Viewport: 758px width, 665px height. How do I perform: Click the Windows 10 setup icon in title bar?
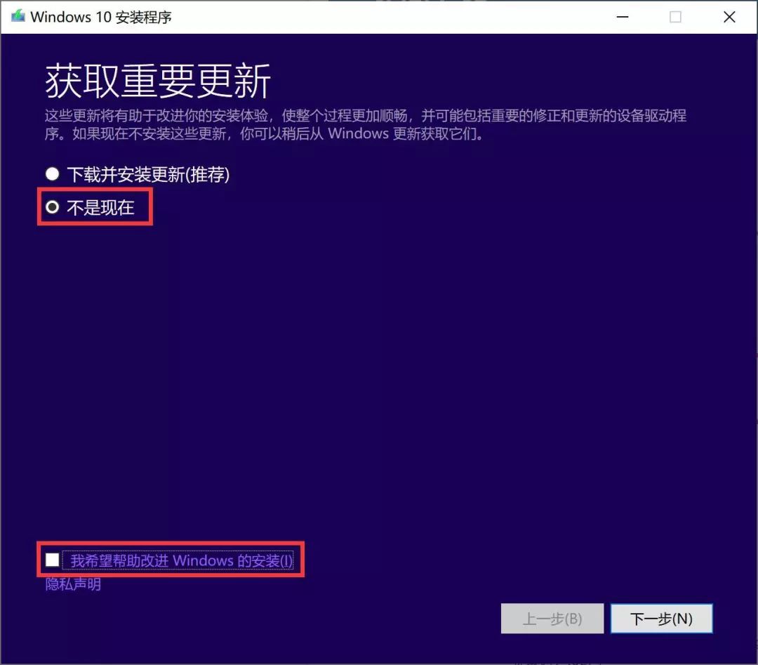point(18,16)
